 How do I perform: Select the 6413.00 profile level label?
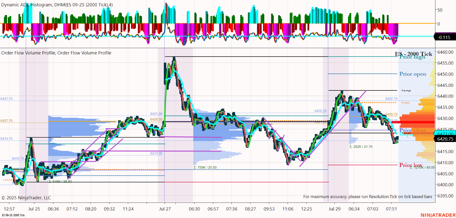click(156, 153)
